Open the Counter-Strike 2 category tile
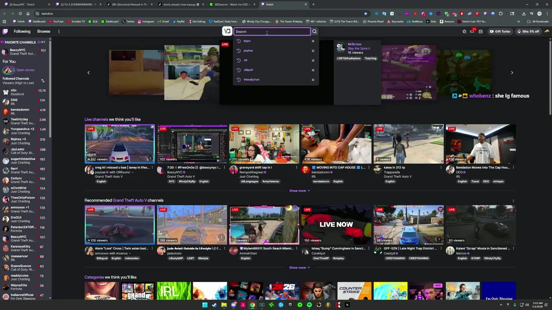The height and width of the screenshot is (310, 552). [354, 291]
